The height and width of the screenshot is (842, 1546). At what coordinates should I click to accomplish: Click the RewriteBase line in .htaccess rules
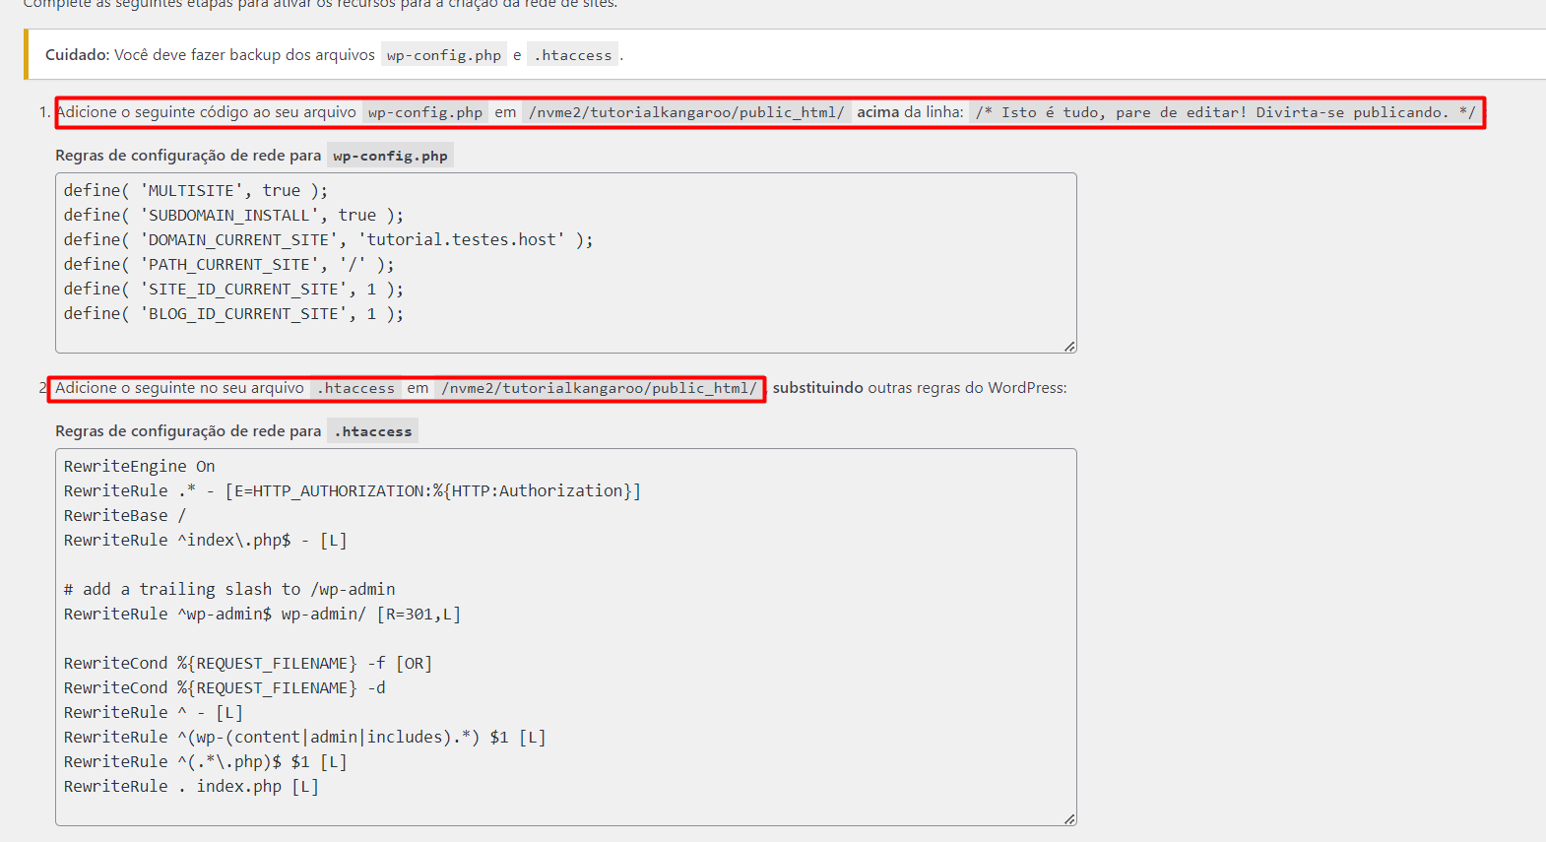tap(124, 516)
